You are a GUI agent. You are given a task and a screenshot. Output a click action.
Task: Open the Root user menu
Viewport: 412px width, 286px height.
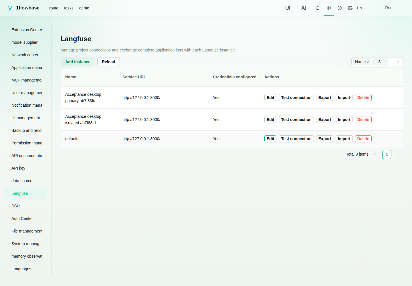[389, 8]
